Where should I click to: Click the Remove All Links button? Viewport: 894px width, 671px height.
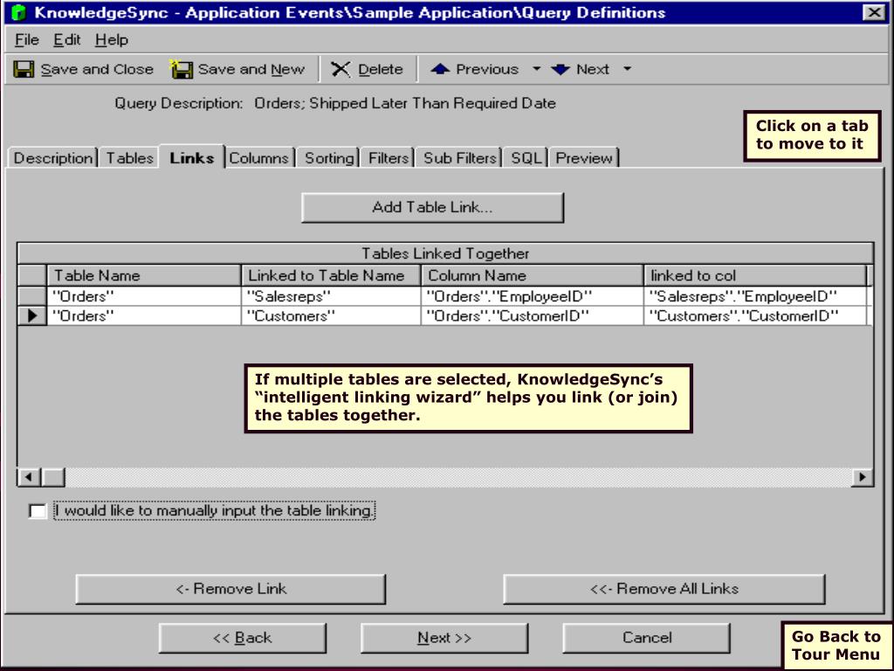[x=664, y=589]
